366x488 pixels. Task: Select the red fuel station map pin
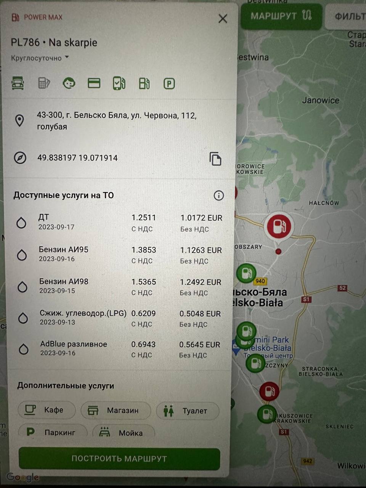pyautogui.click(x=279, y=226)
